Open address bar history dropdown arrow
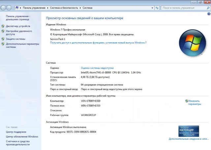Screen dimensions: 211x150 pos(152,8)
